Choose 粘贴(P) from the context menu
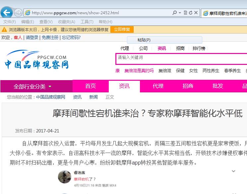 tap(164, 40)
